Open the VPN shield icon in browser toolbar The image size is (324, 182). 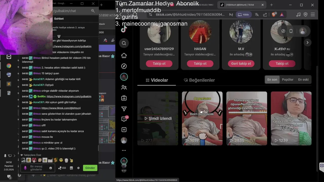tap(306, 15)
